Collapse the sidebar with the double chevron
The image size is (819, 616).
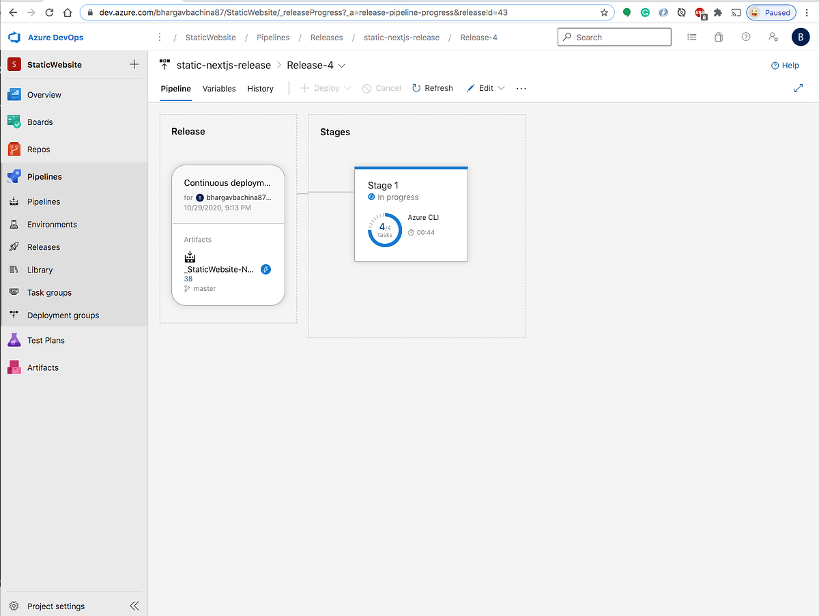coord(134,605)
